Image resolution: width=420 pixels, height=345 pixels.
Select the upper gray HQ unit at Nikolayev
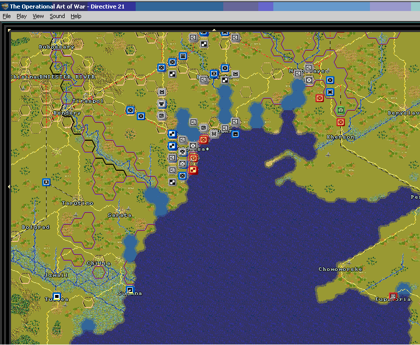click(x=308, y=68)
